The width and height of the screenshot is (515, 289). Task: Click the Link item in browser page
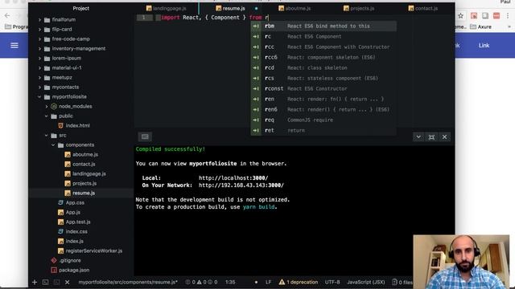point(484,46)
